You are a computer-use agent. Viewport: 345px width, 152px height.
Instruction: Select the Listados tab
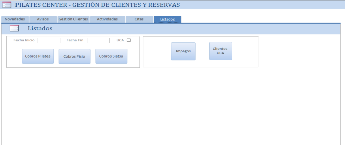pyautogui.click(x=167, y=19)
